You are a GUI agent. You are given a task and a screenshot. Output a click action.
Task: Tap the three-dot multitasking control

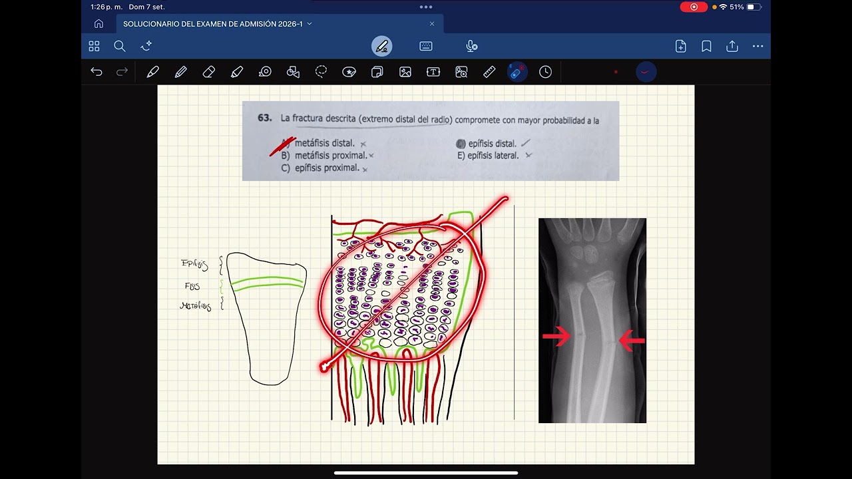pos(426,7)
